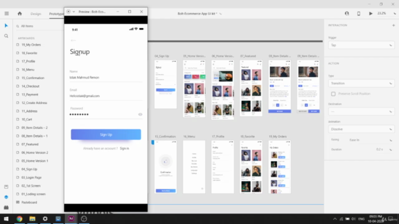
Task: Go to the Home screen icon
Action: tap(19, 14)
